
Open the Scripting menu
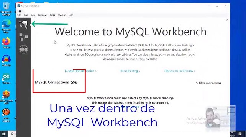pos(62,15)
